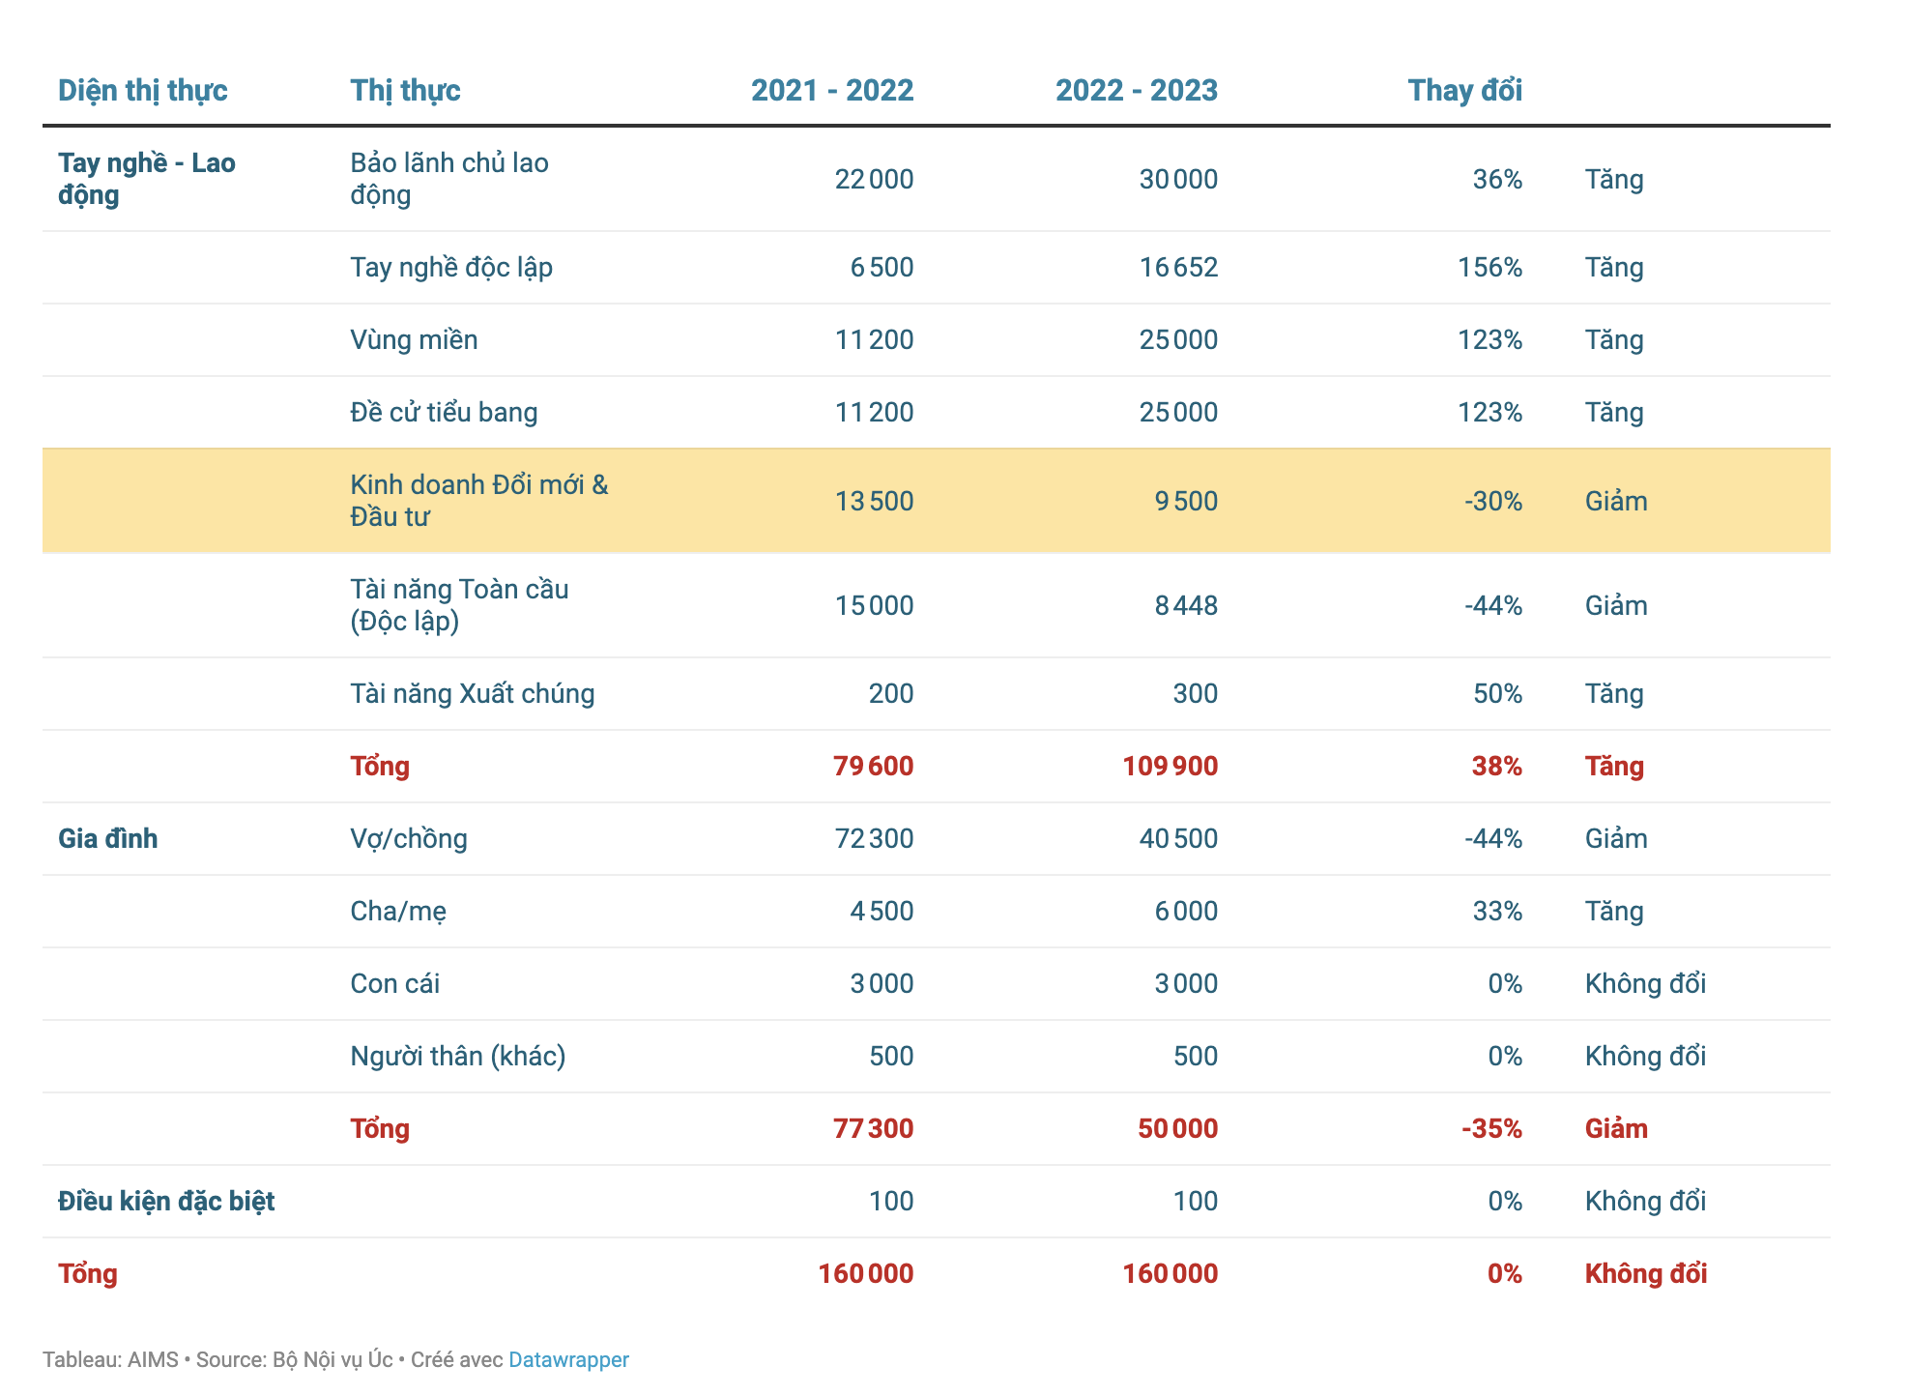Screen dimensions: 1908x1396
Task: Click the "Vợ/chồng" visa row label
Action: point(408,838)
